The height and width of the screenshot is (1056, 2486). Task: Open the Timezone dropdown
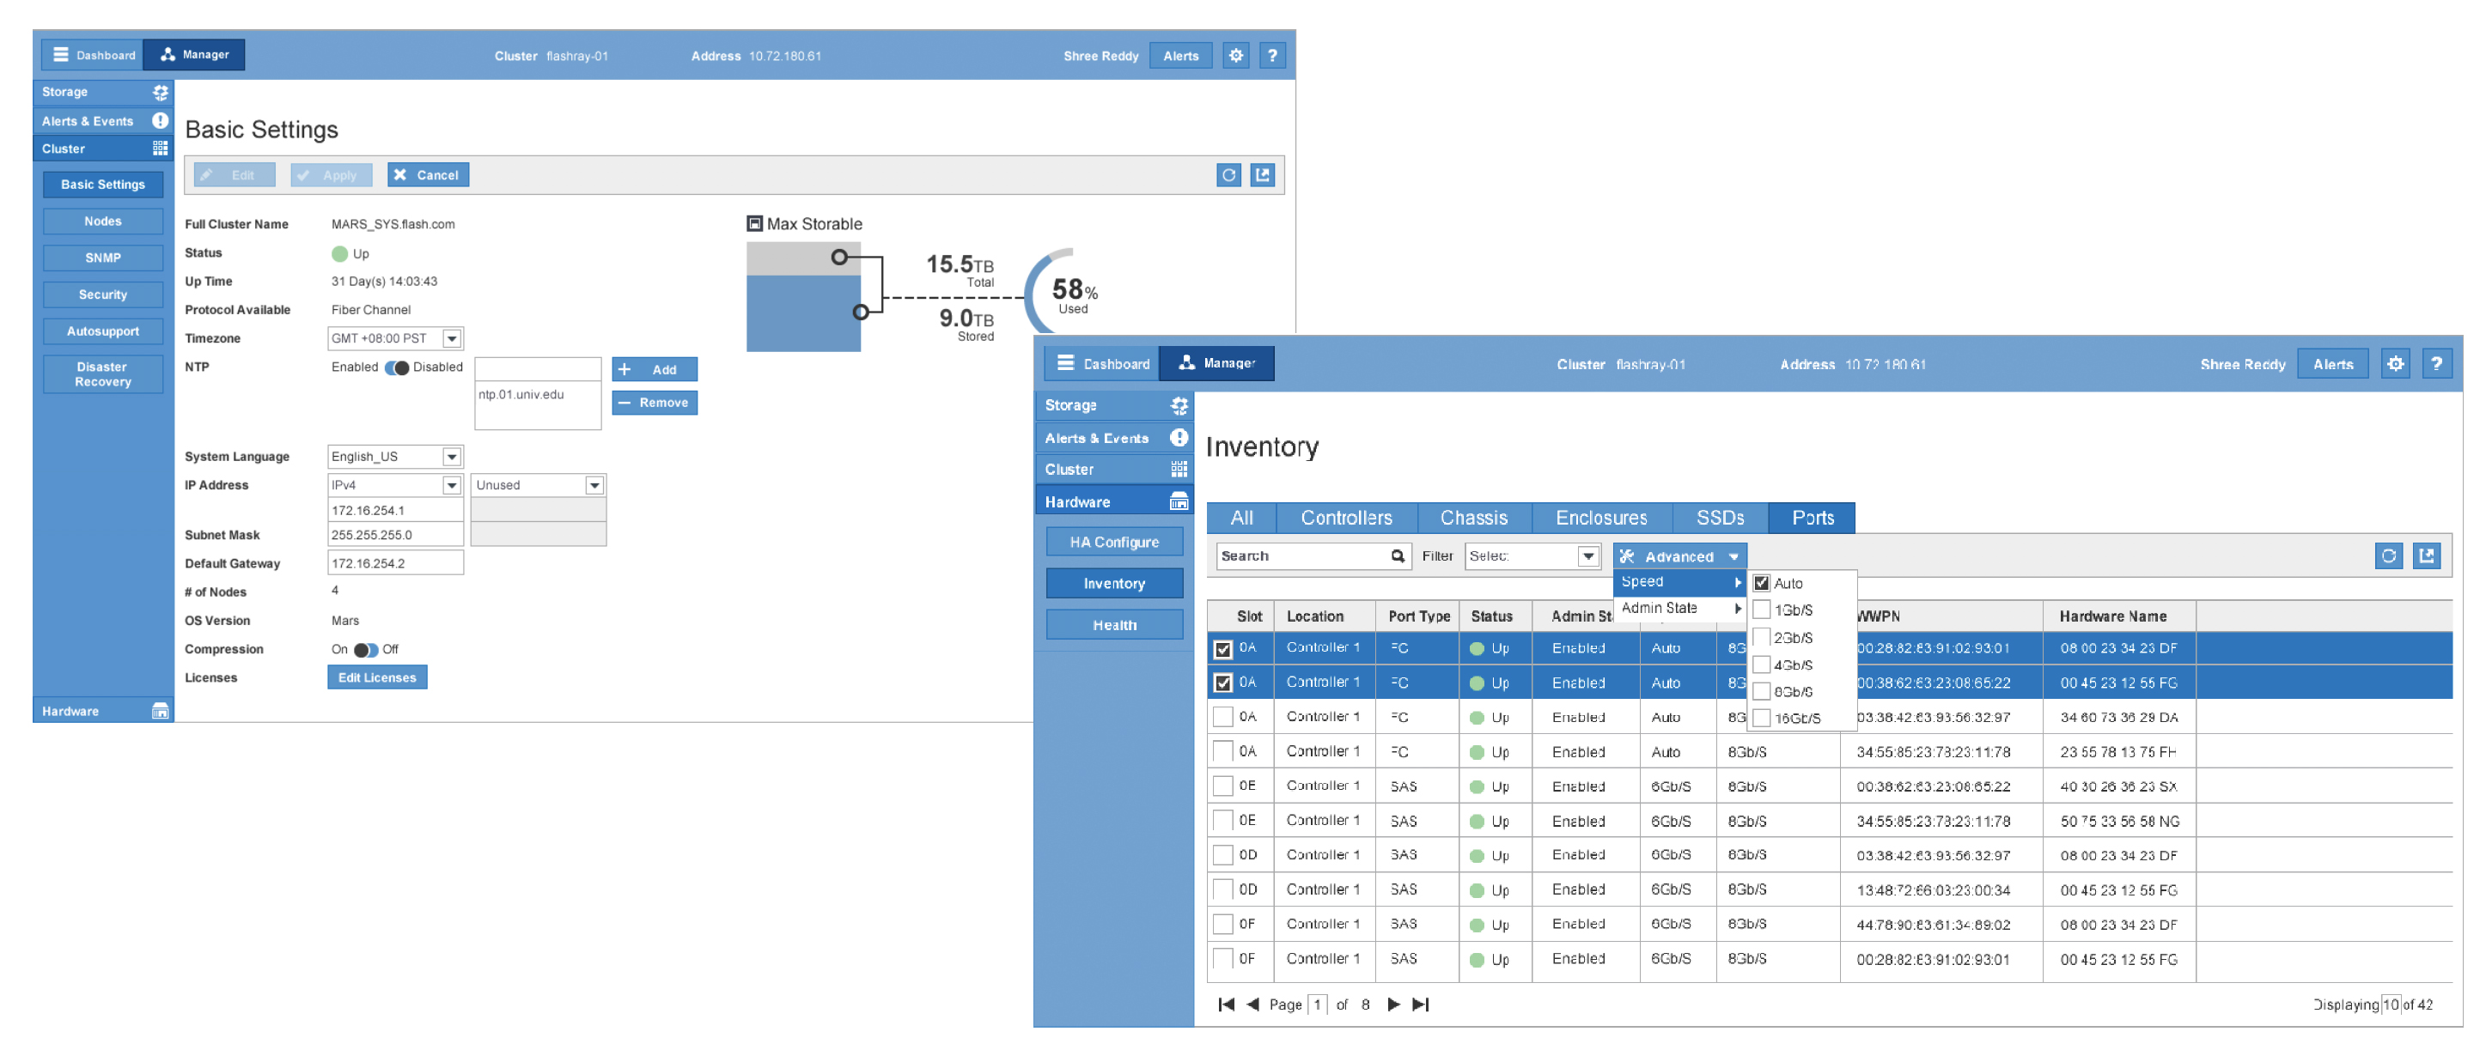click(451, 338)
